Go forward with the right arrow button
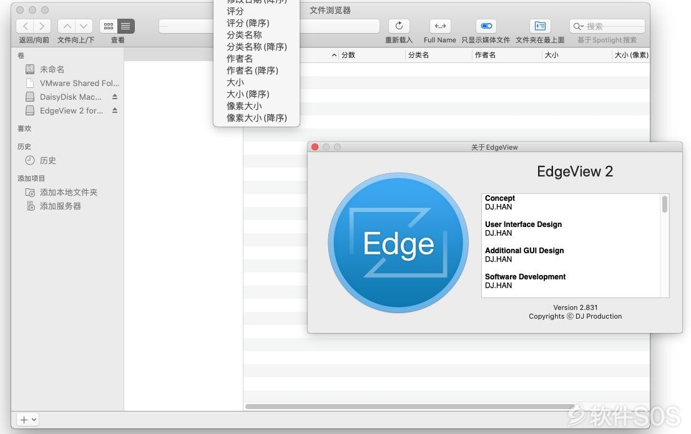This screenshot has width=691, height=434. click(42, 26)
